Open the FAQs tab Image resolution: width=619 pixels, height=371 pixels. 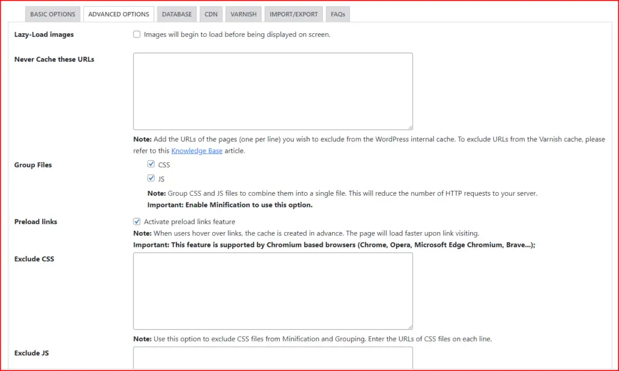tap(338, 15)
